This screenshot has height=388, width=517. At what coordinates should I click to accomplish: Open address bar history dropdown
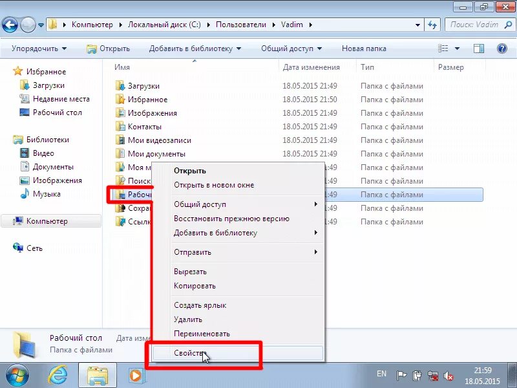[x=417, y=25]
